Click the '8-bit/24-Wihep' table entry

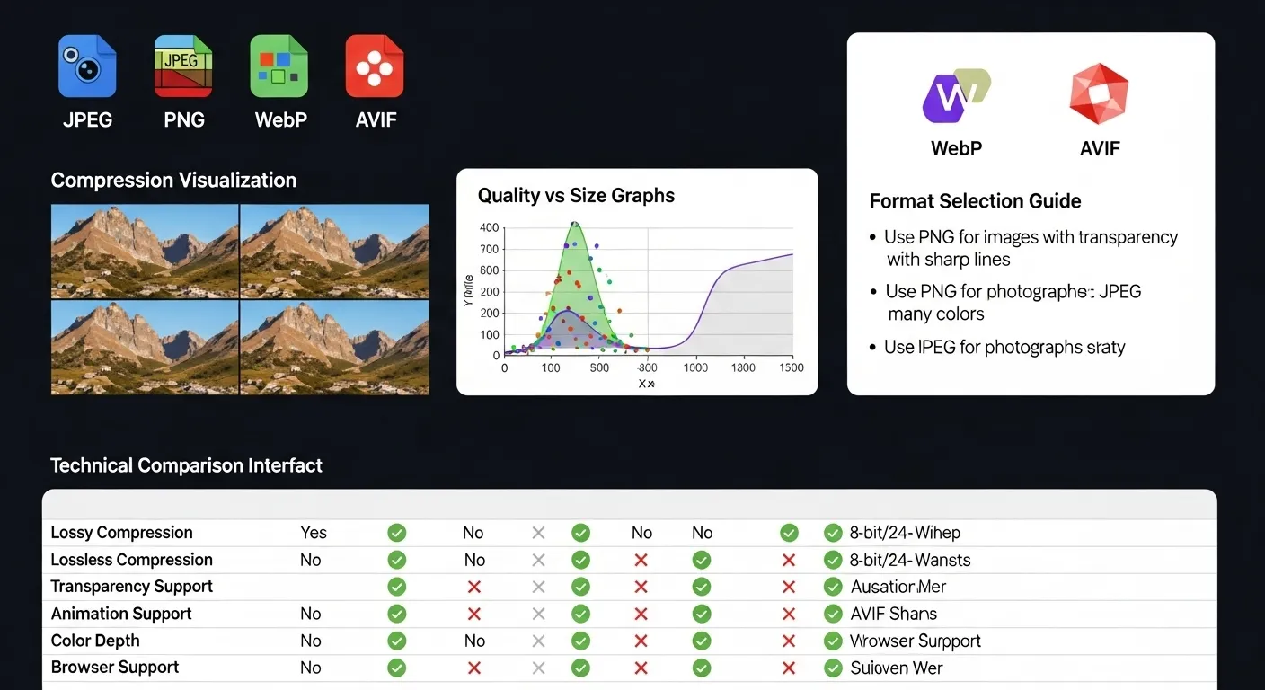click(906, 532)
